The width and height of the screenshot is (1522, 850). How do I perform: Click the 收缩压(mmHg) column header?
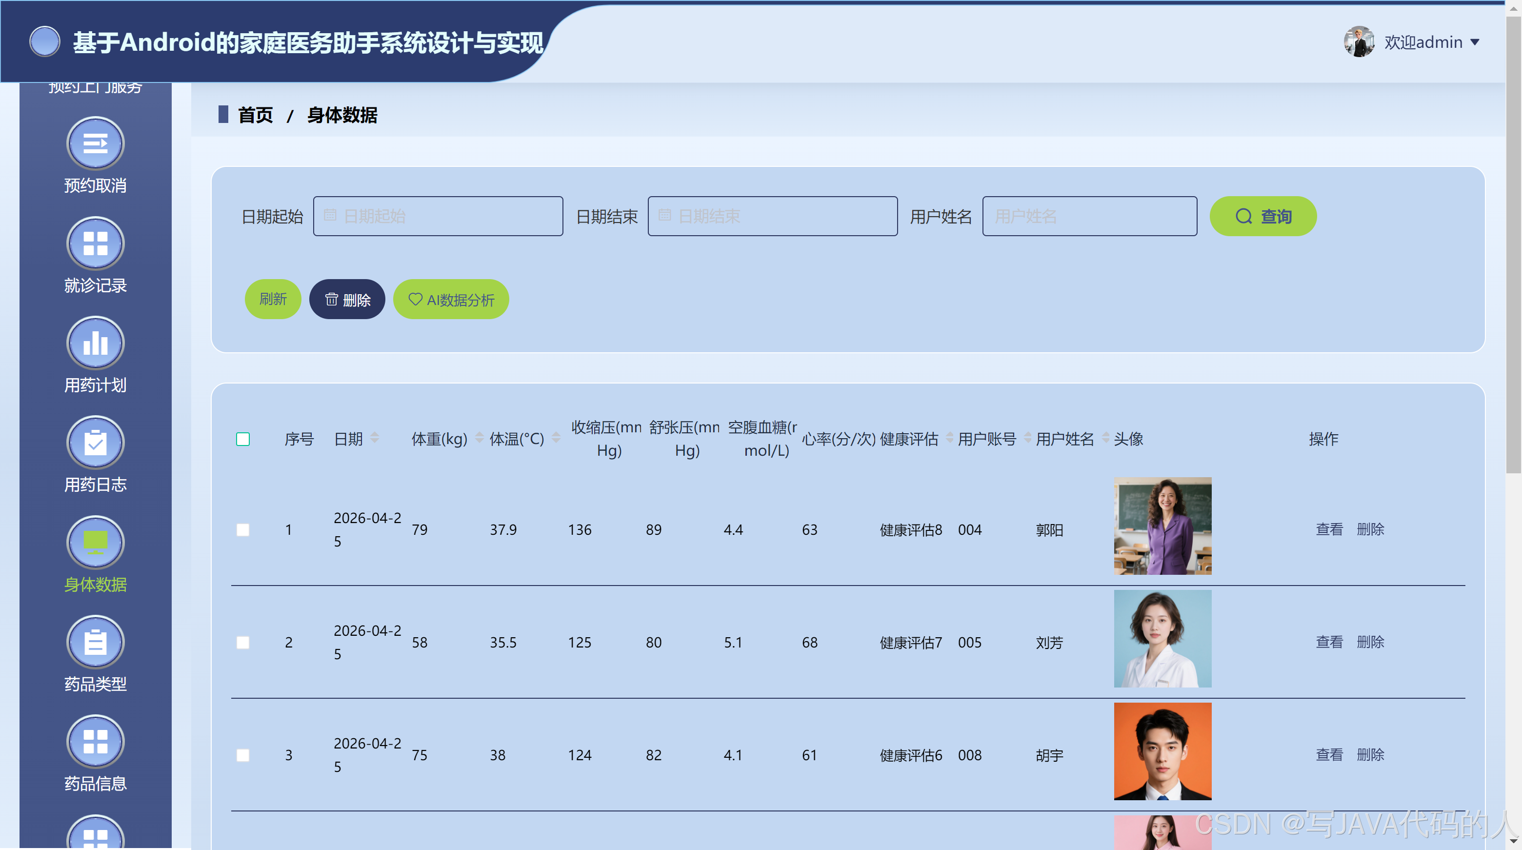pos(606,439)
